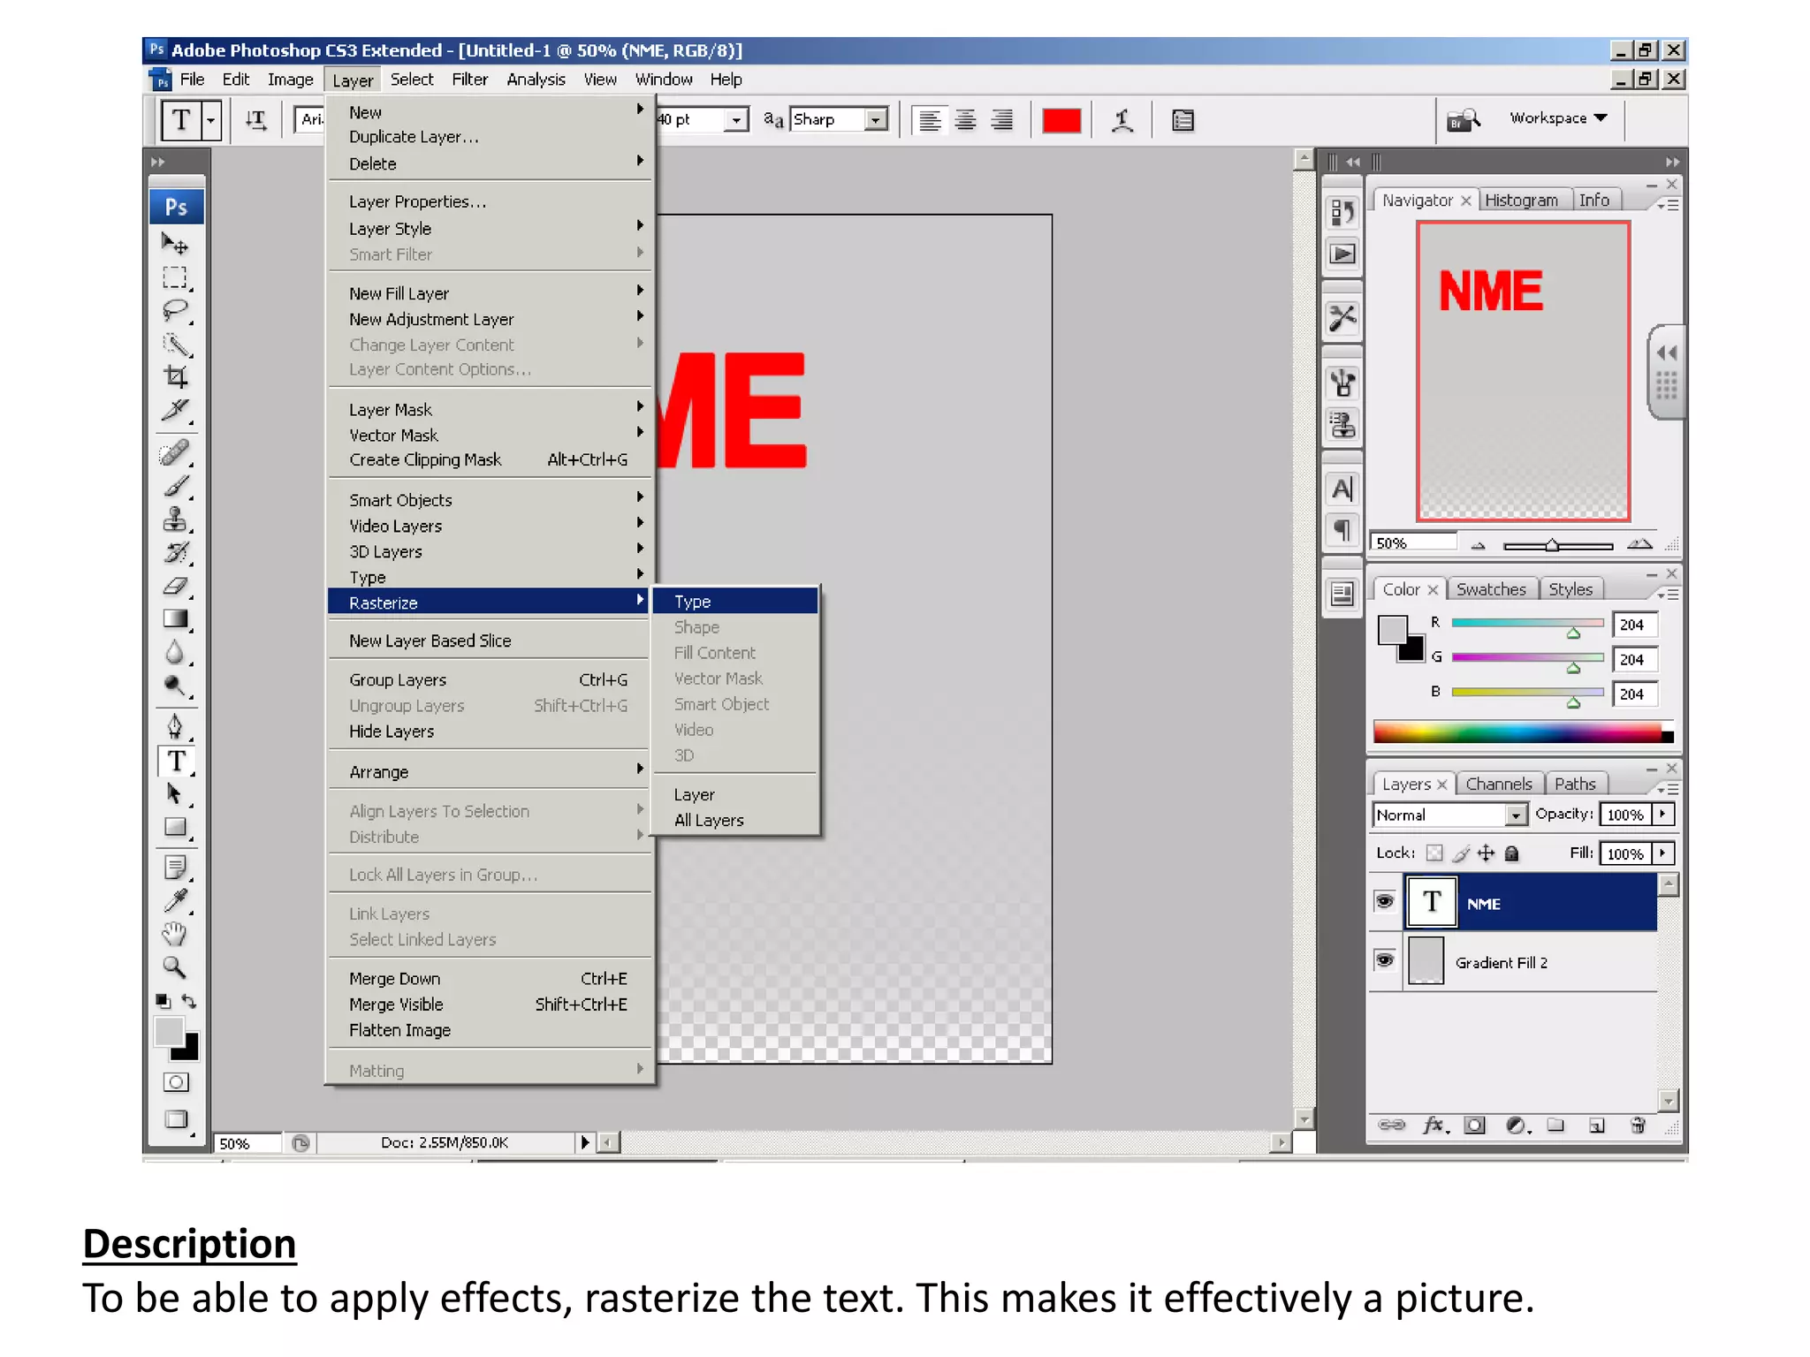The image size is (1810, 1357).
Task: Click right align text button
Action: coord(1002,120)
